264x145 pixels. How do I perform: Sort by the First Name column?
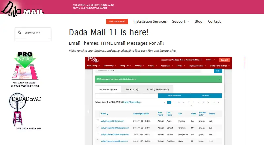coord(160,114)
